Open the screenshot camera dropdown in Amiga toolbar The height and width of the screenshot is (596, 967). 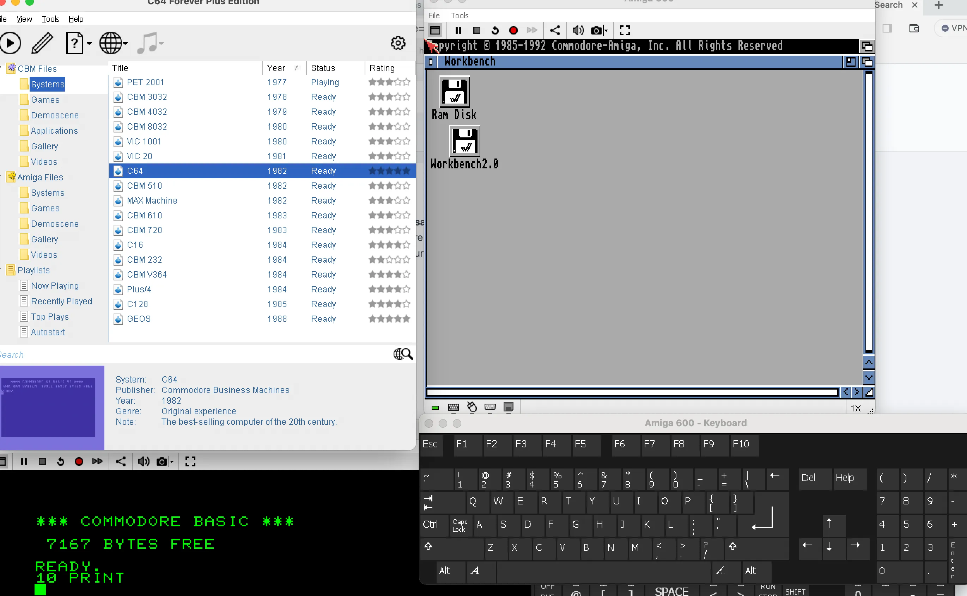606,30
